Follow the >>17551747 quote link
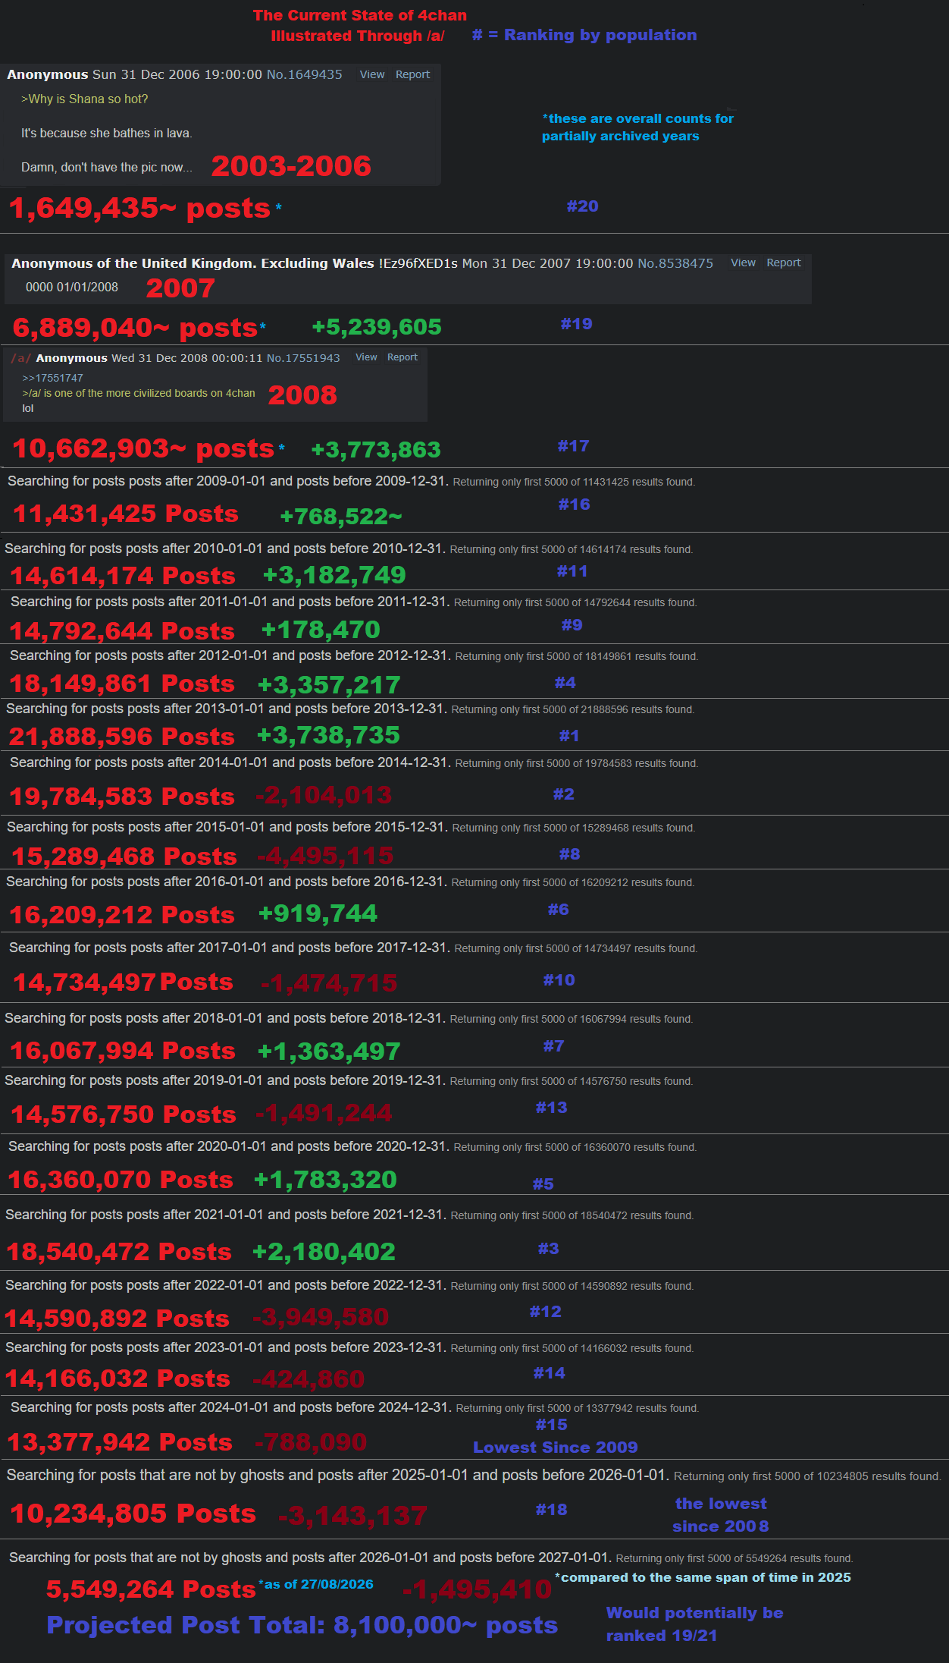Viewport: 949px width, 1663px height. pos(53,378)
